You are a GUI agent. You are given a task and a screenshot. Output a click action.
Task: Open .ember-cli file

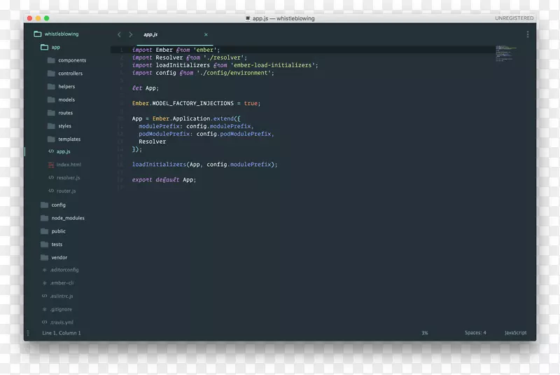point(58,283)
